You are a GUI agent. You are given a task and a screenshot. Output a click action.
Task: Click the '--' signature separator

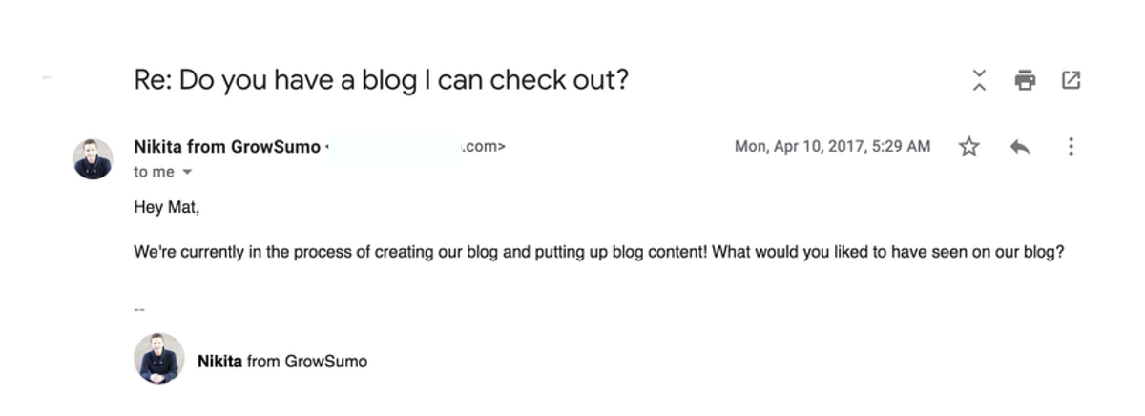140,309
